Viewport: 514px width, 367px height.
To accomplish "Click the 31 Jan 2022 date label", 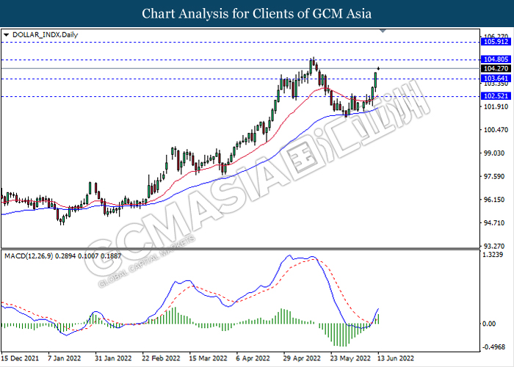I will click(x=113, y=358).
